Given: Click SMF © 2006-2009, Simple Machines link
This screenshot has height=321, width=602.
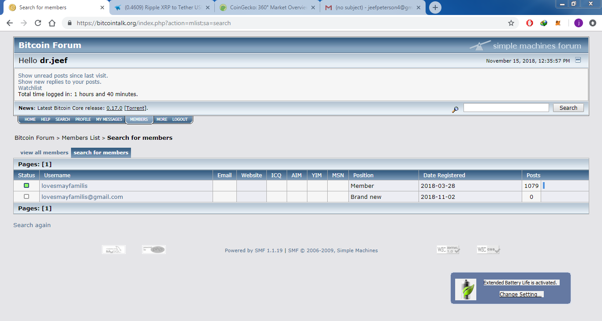Looking at the screenshot, I should pos(333,250).
